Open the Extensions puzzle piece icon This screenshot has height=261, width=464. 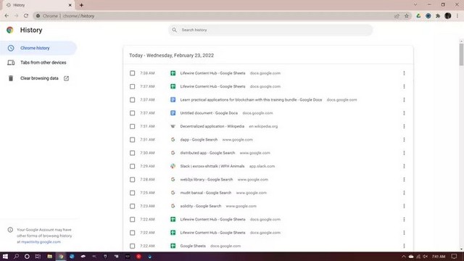click(x=438, y=16)
